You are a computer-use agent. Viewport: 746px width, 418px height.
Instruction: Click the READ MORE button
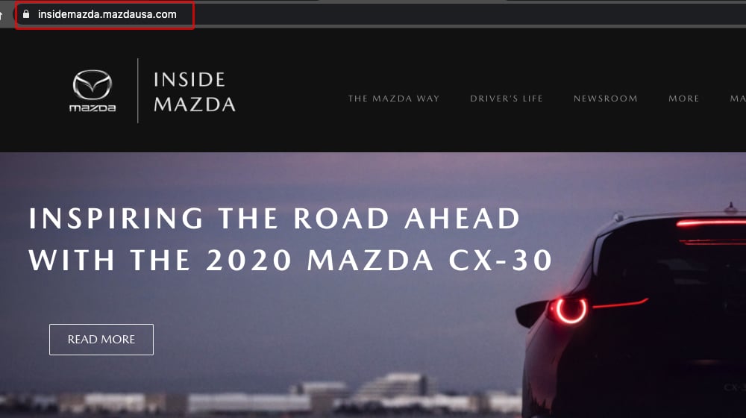coord(101,340)
